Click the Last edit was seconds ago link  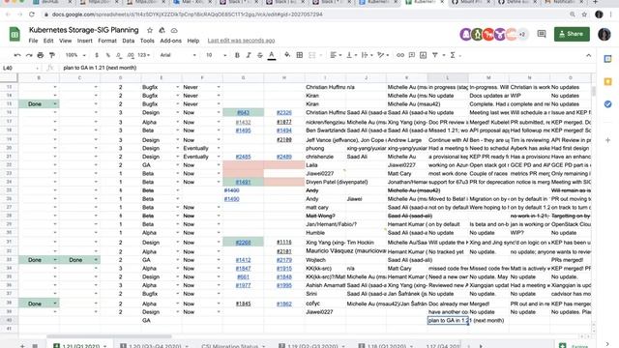tap(241, 41)
